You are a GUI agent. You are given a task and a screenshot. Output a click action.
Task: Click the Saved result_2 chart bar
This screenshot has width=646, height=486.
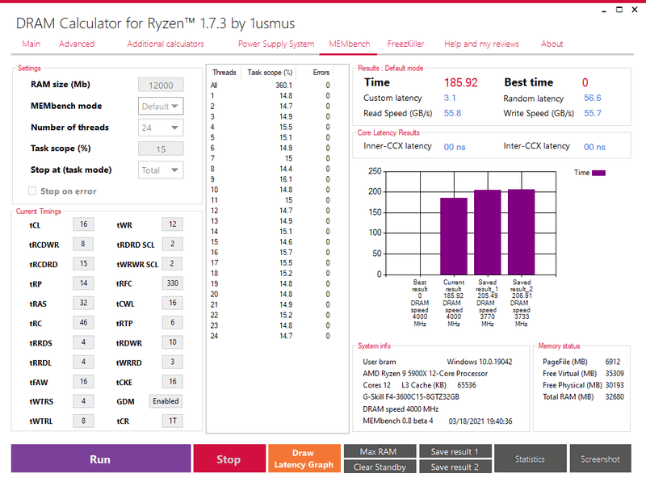coord(521,232)
